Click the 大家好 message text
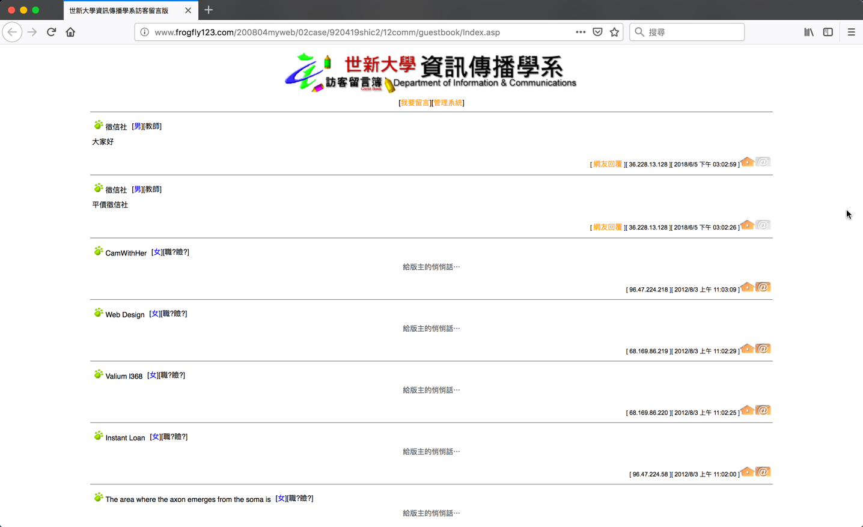Screen dimensions: 863x527 [103, 142]
